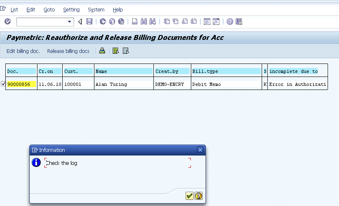339x206 pixels.
Task: Click the status K cell
Action: (265, 84)
